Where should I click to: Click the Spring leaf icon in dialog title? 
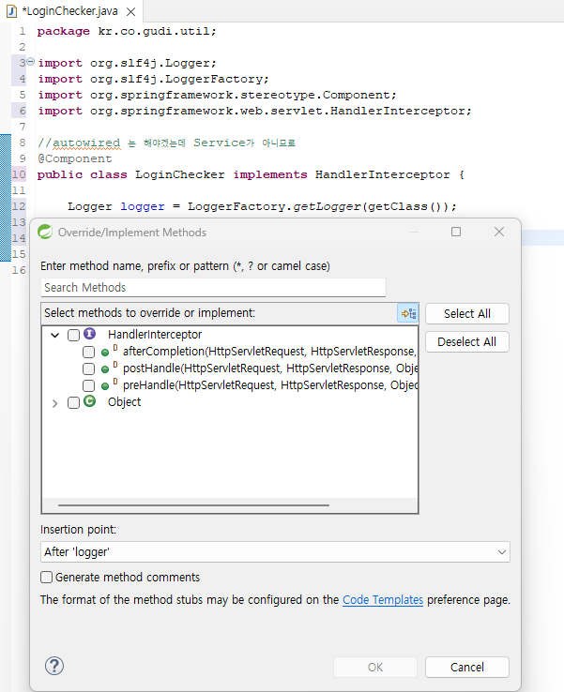(45, 232)
